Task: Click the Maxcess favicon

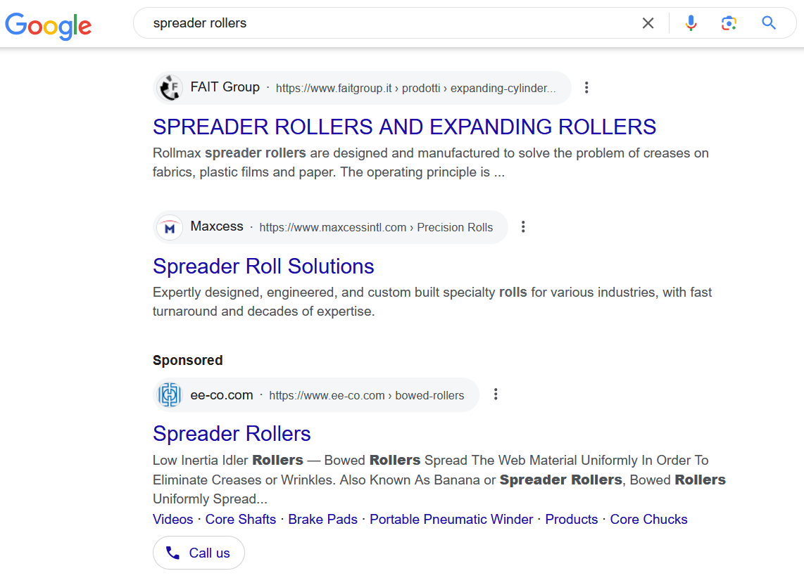Action: point(169,226)
